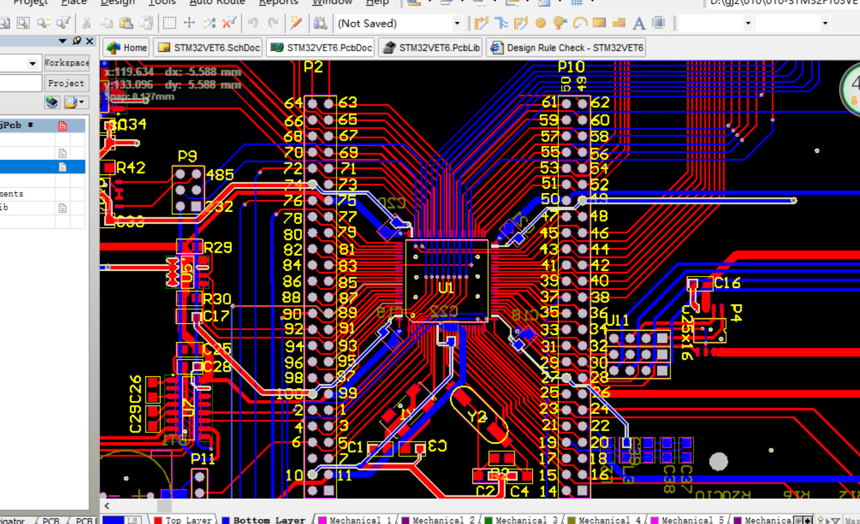This screenshot has height=524, width=860.
Task: Click the Cross Probe pencil icon
Action: pyautogui.click(x=296, y=23)
